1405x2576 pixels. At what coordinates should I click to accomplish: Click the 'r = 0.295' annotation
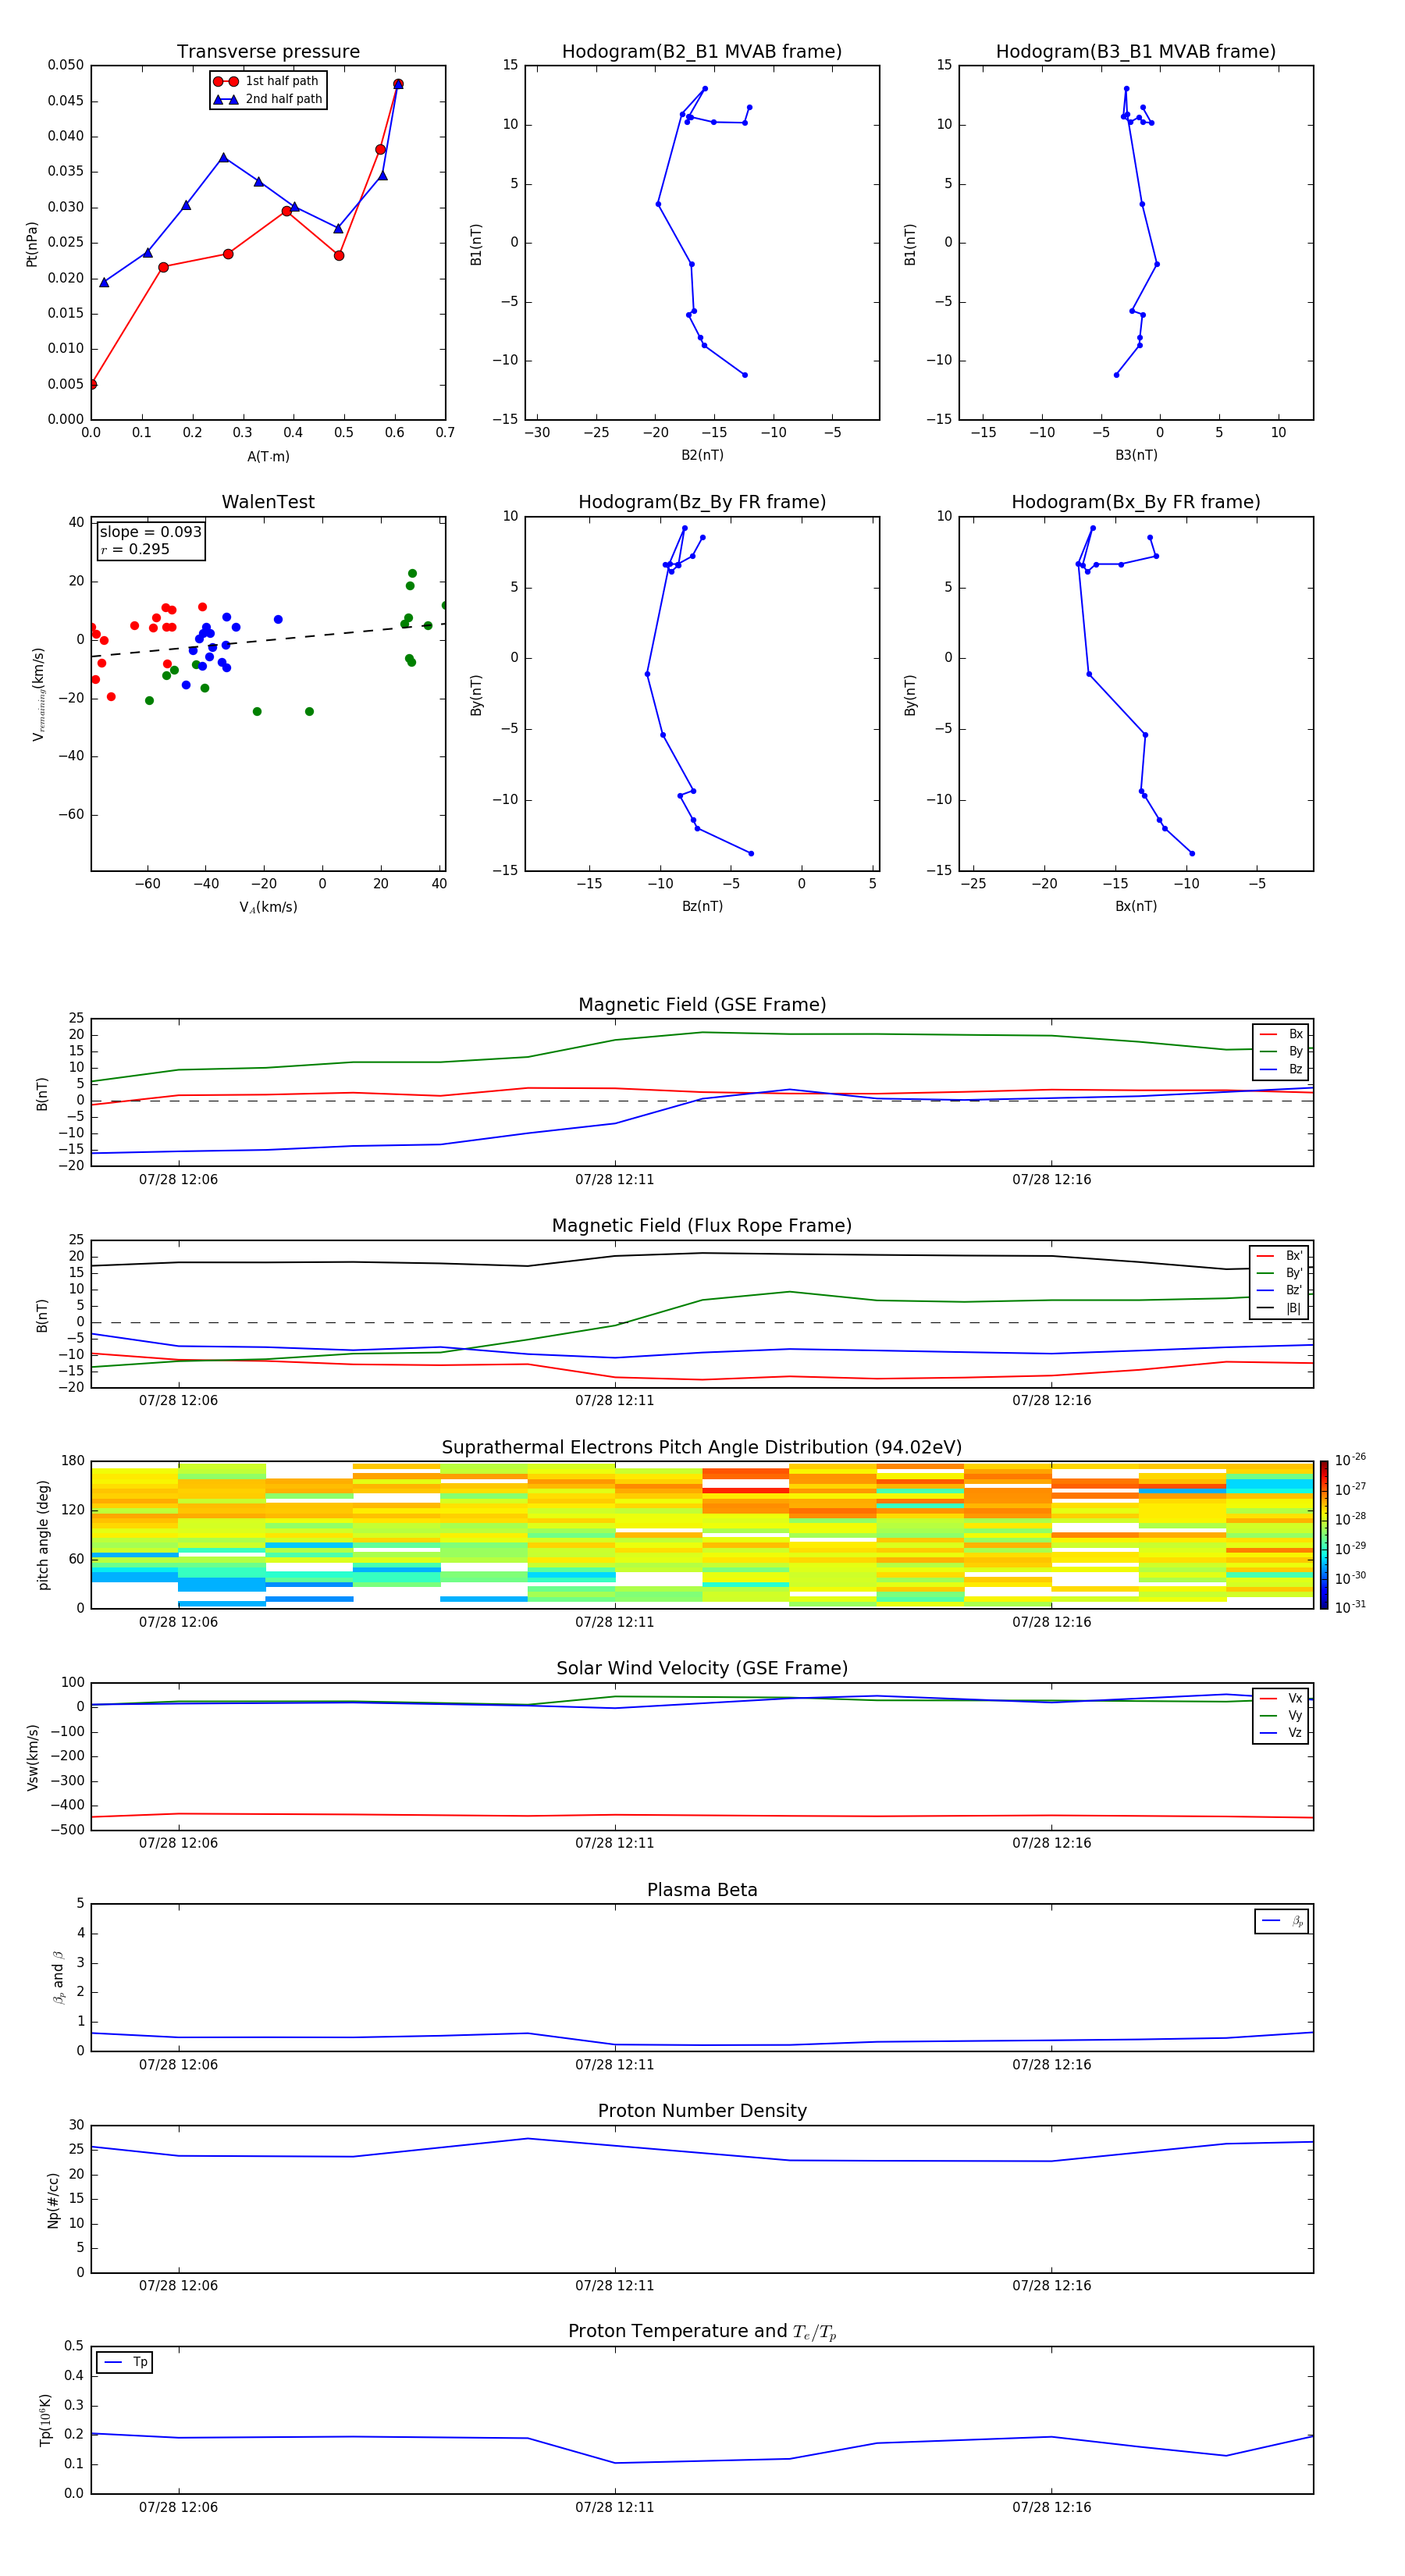click(x=135, y=549)
